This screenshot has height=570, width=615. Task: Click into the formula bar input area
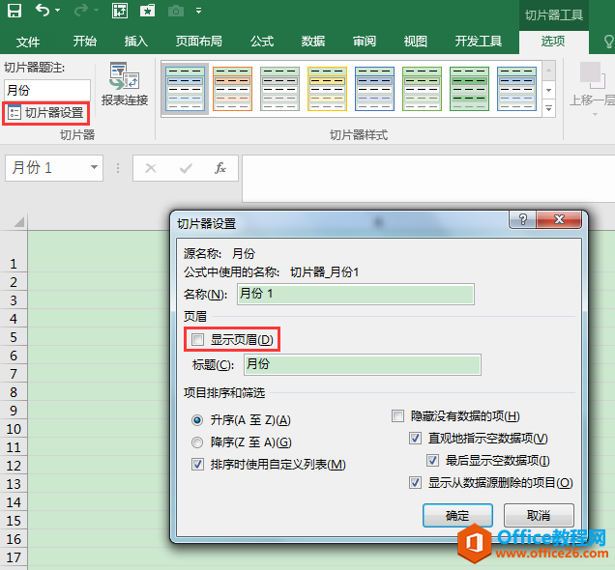click(x=428, y=179)
